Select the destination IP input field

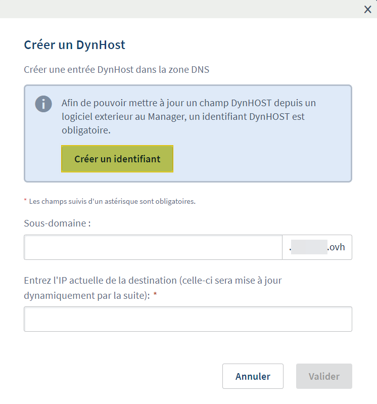[x=188, y=319]
